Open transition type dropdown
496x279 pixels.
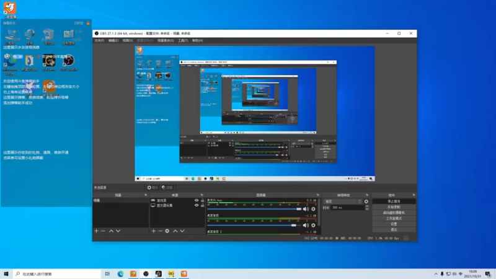(343, 201)
